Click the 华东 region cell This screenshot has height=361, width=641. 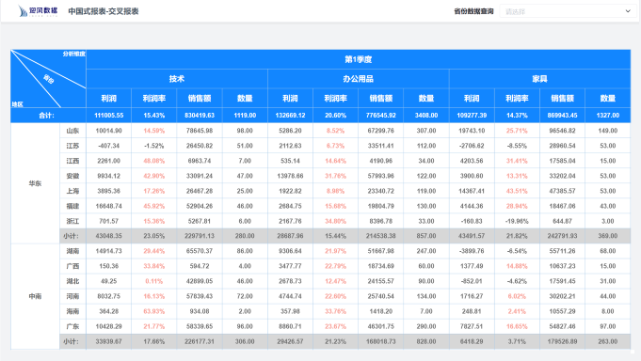point(35,183)
